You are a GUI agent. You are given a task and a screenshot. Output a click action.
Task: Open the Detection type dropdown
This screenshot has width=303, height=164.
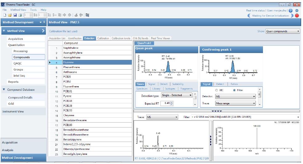(177, 95)
